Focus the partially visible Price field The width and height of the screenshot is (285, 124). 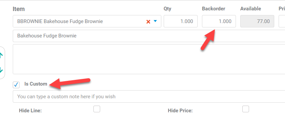pyautogui.click(x=282, y=21)
